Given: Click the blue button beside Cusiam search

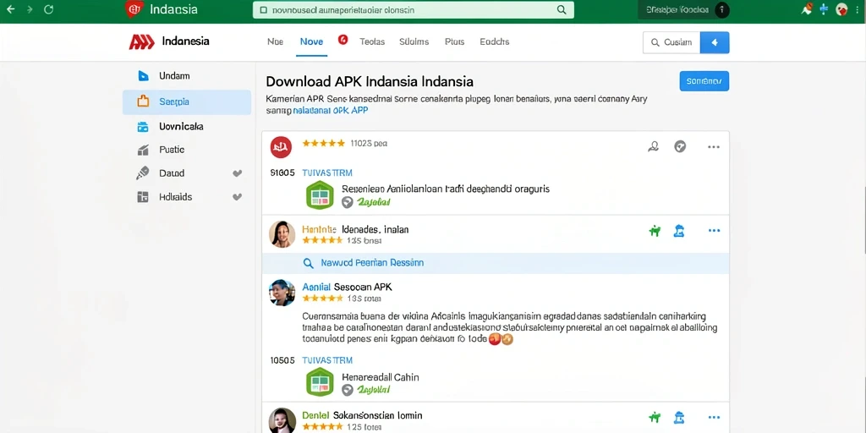Looking at the screenshot, I should (x=715, y=42).
